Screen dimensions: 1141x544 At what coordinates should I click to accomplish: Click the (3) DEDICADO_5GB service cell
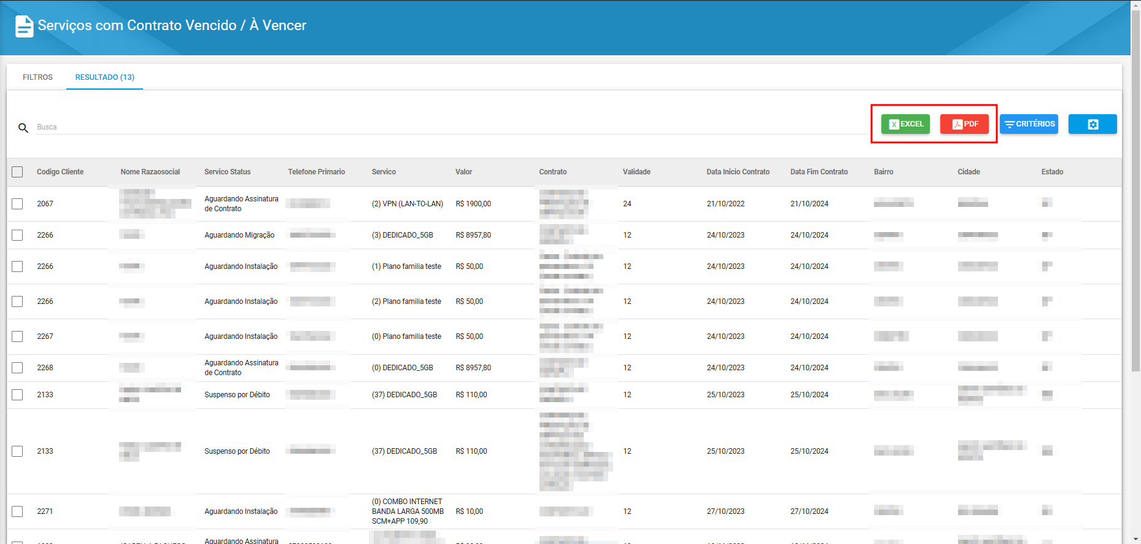[403, 235]
